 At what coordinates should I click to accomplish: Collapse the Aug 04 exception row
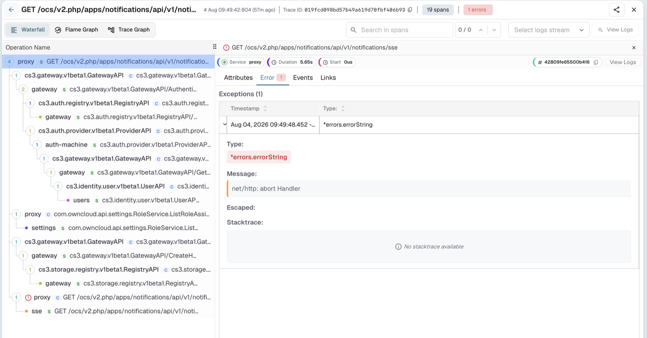(x=224, y=125)
